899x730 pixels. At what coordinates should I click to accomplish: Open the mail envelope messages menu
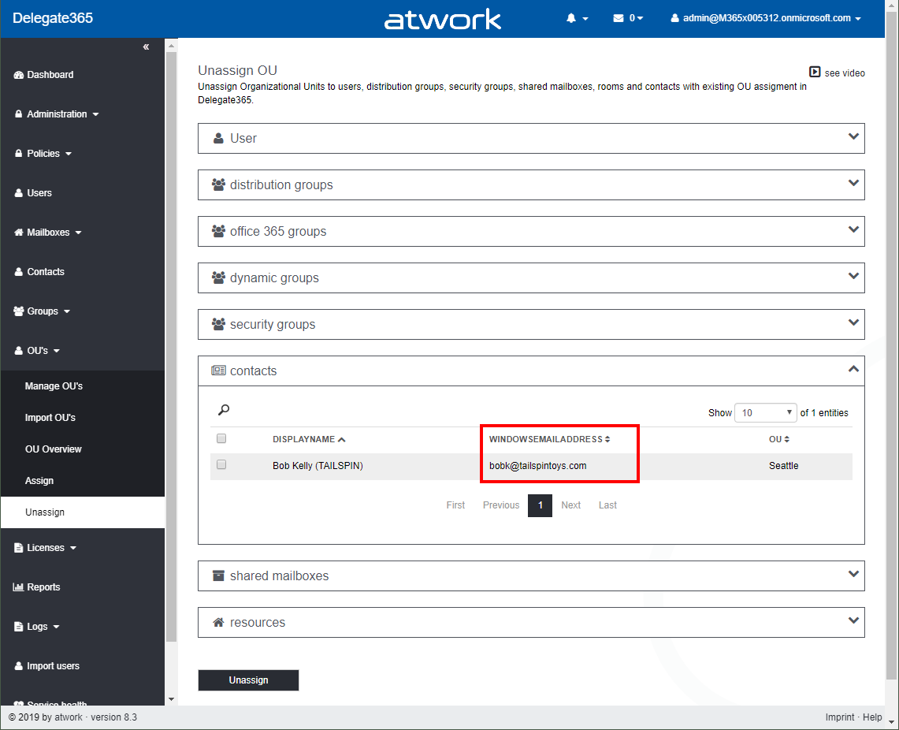pyautogui.click(x=627, y=18)
